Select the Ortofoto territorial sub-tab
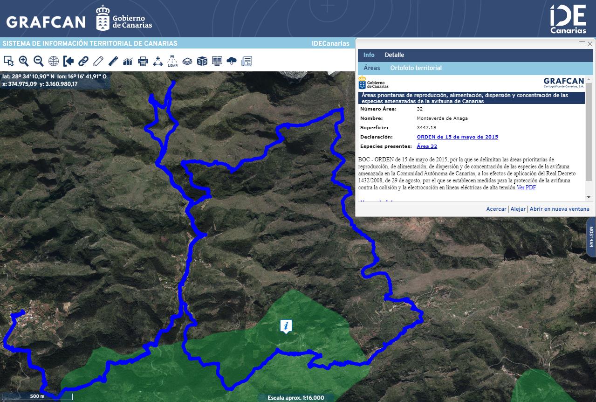This screenshot has height=402, width=596. point(416,68)
